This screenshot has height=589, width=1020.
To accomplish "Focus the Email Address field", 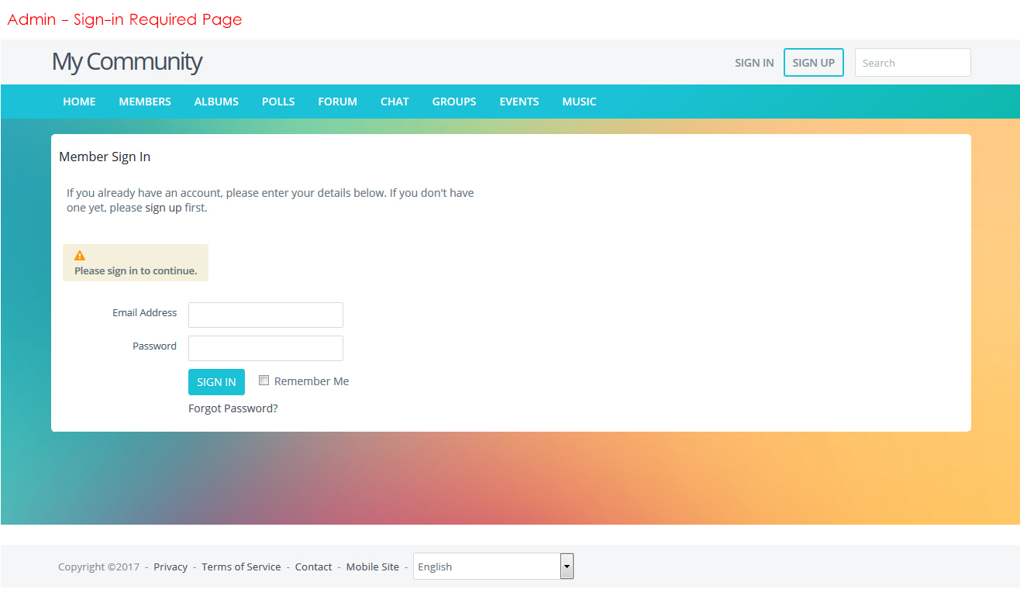I will point(265,315).
